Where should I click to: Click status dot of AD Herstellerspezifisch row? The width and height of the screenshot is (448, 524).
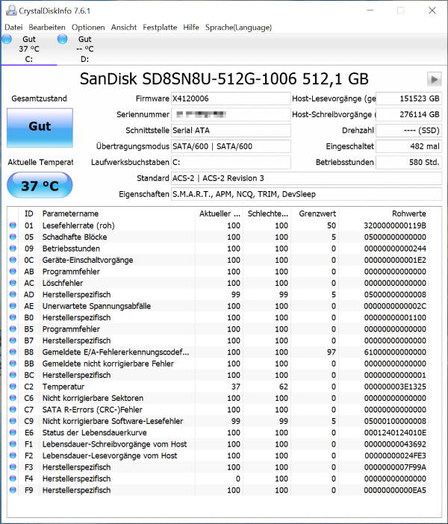[13, 295]
